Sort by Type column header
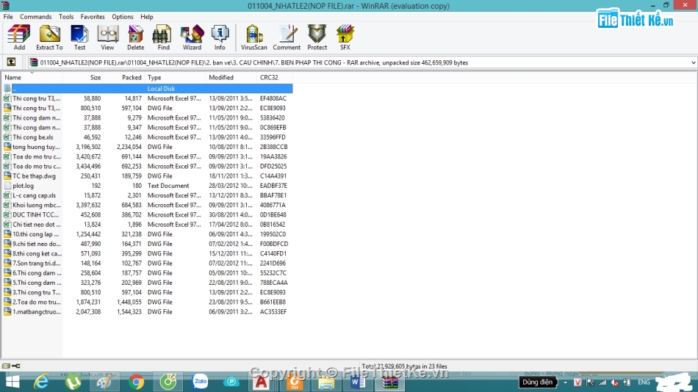 pos(176,77)
